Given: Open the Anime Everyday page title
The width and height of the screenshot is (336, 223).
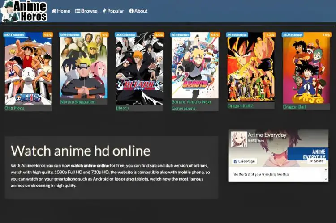Looking at the screenshot, I should coord(267,135).
